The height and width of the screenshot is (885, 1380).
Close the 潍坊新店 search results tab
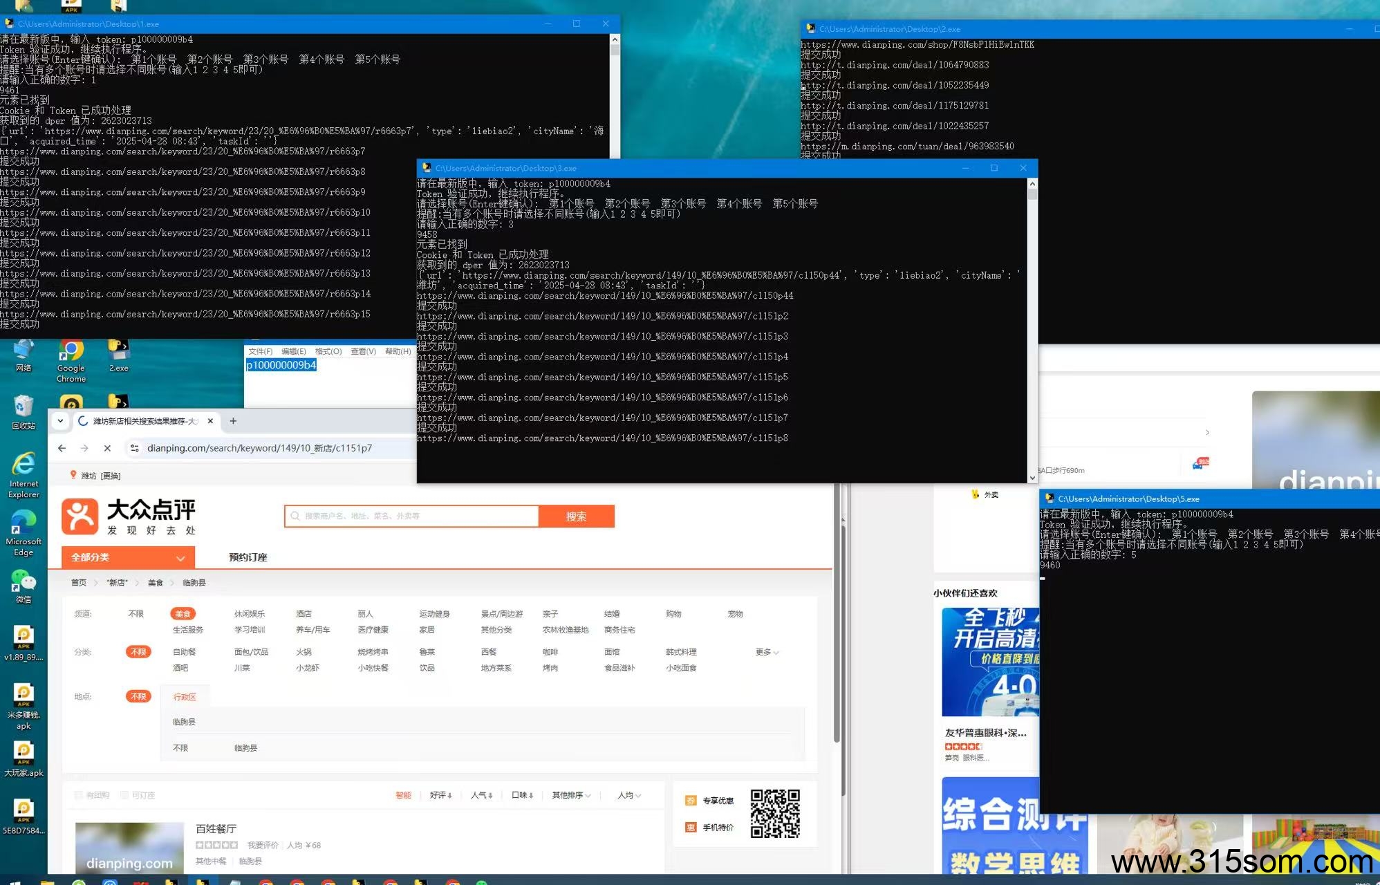210,420
